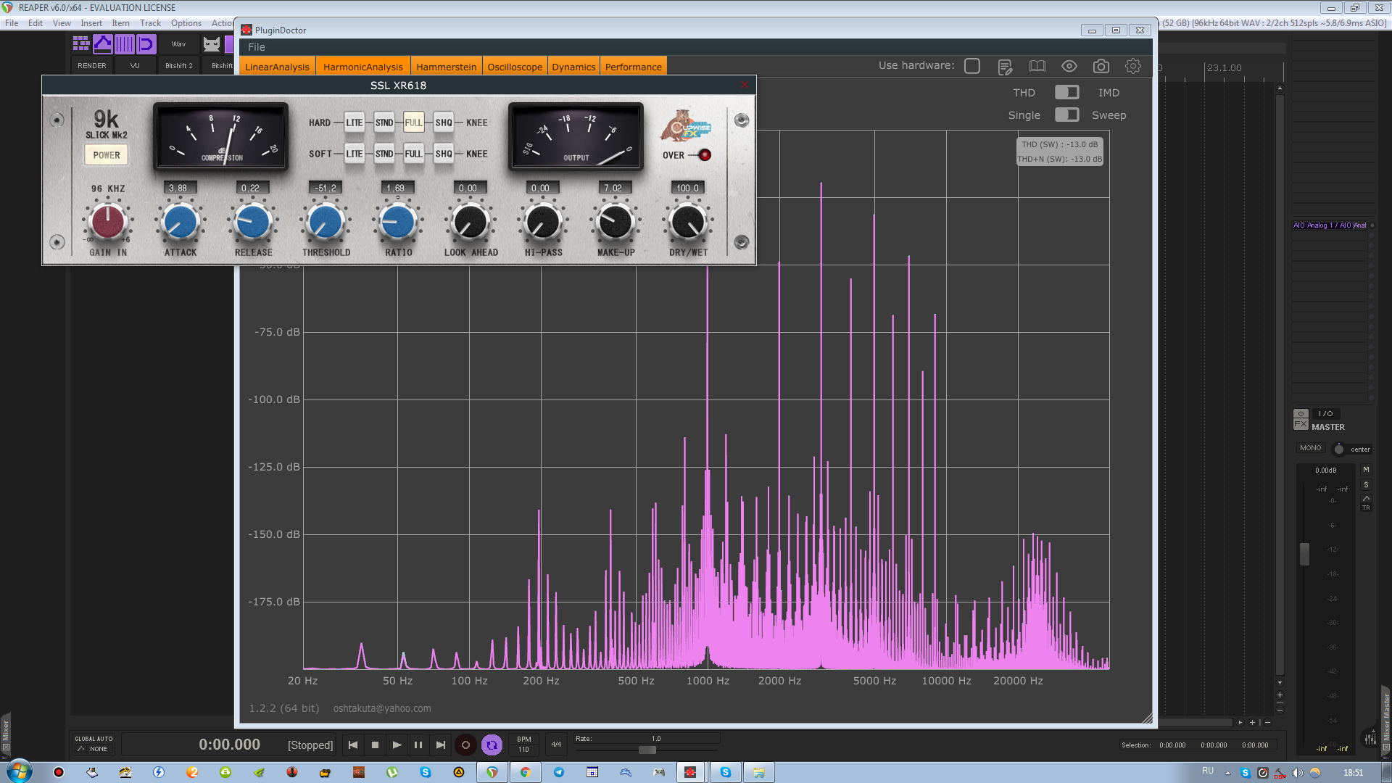1392x783 pixels.
Task: Open Master track envelope TR button
Action: (x=1367, y=502)
